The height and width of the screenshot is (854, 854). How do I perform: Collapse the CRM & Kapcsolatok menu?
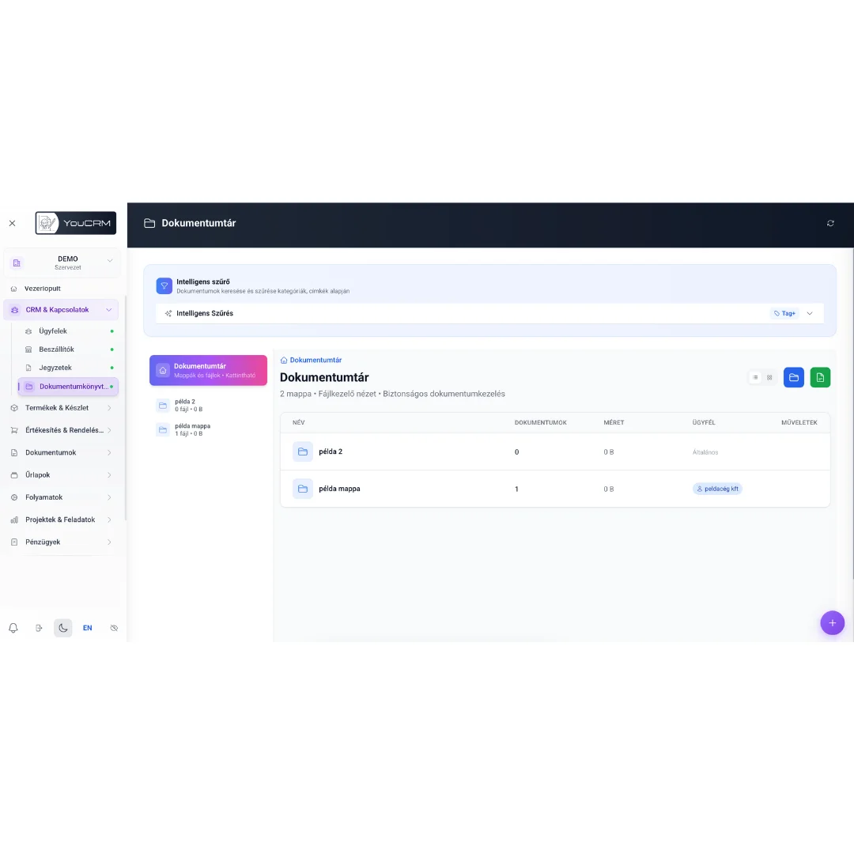[x=63, y=309]
